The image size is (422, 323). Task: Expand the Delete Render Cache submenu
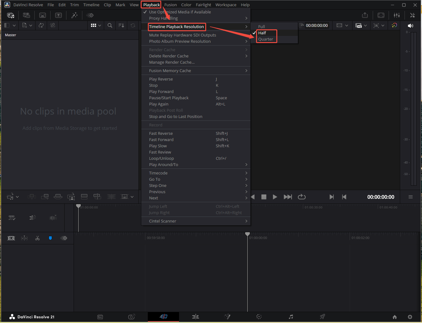(x=196, y=56)
